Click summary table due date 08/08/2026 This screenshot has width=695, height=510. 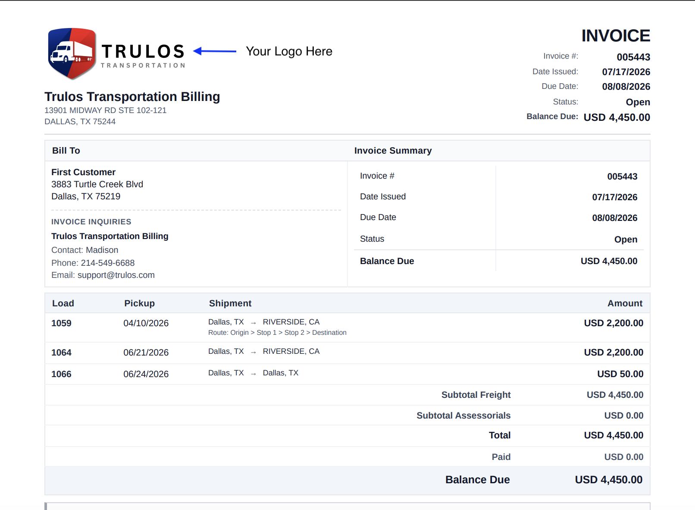tap(614, 218)
